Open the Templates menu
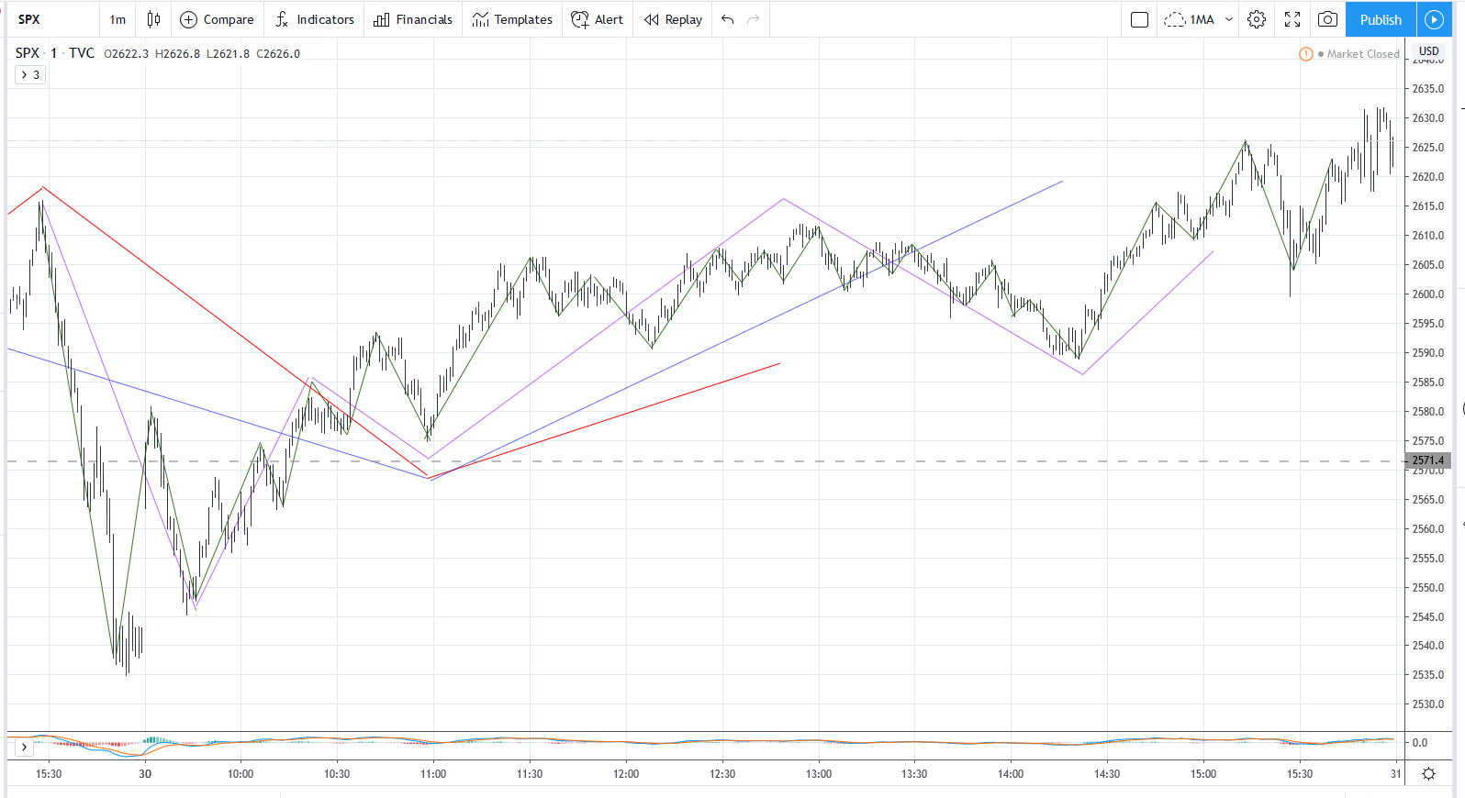The height and width of the screenshot is (798, 1465). (512, 19)
